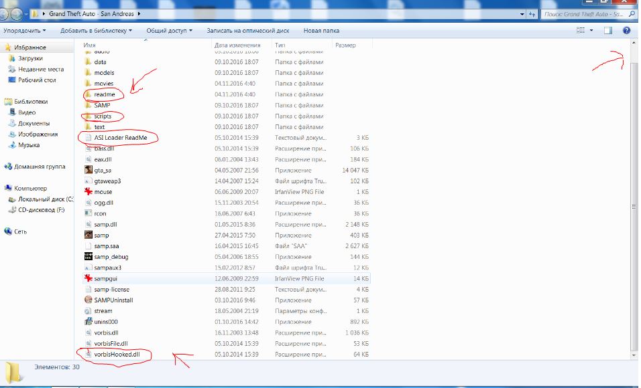Select the Изображения library

[38, 134]
